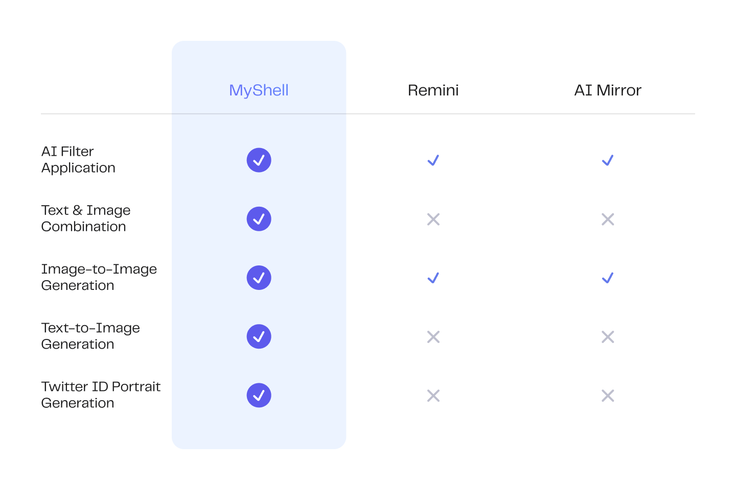Select the MyShell column header
The image size is (736, 490).
(x=259, y=90)
